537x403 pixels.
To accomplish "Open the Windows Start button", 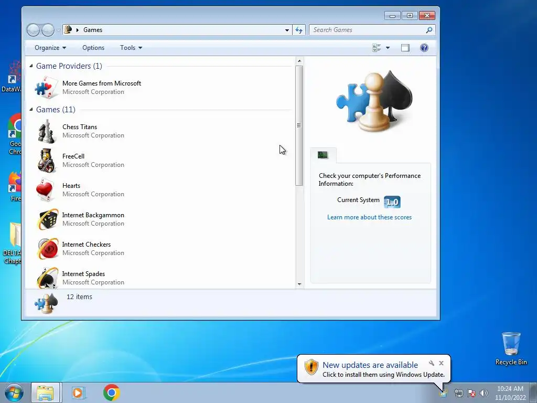I will click(x=14, y=393).
